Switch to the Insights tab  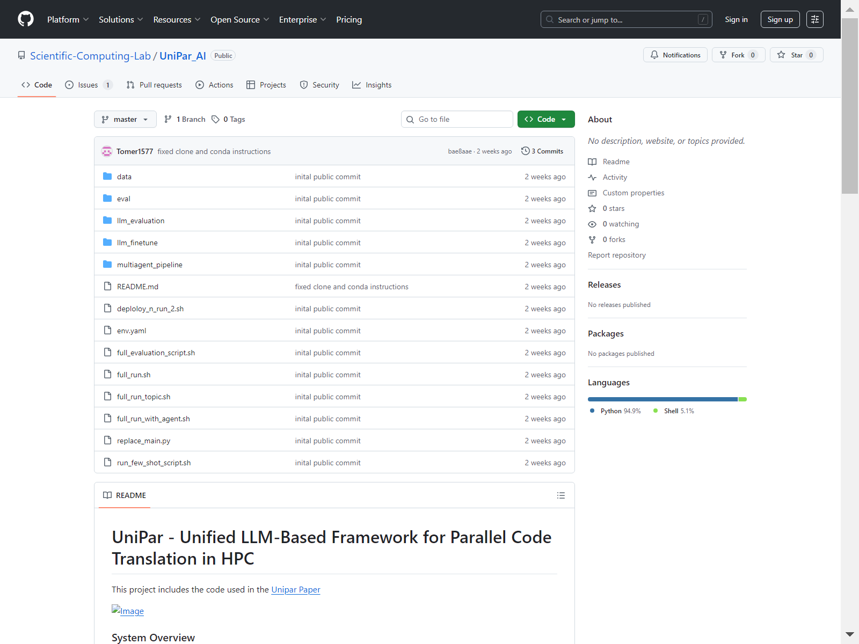pos(372,85)
